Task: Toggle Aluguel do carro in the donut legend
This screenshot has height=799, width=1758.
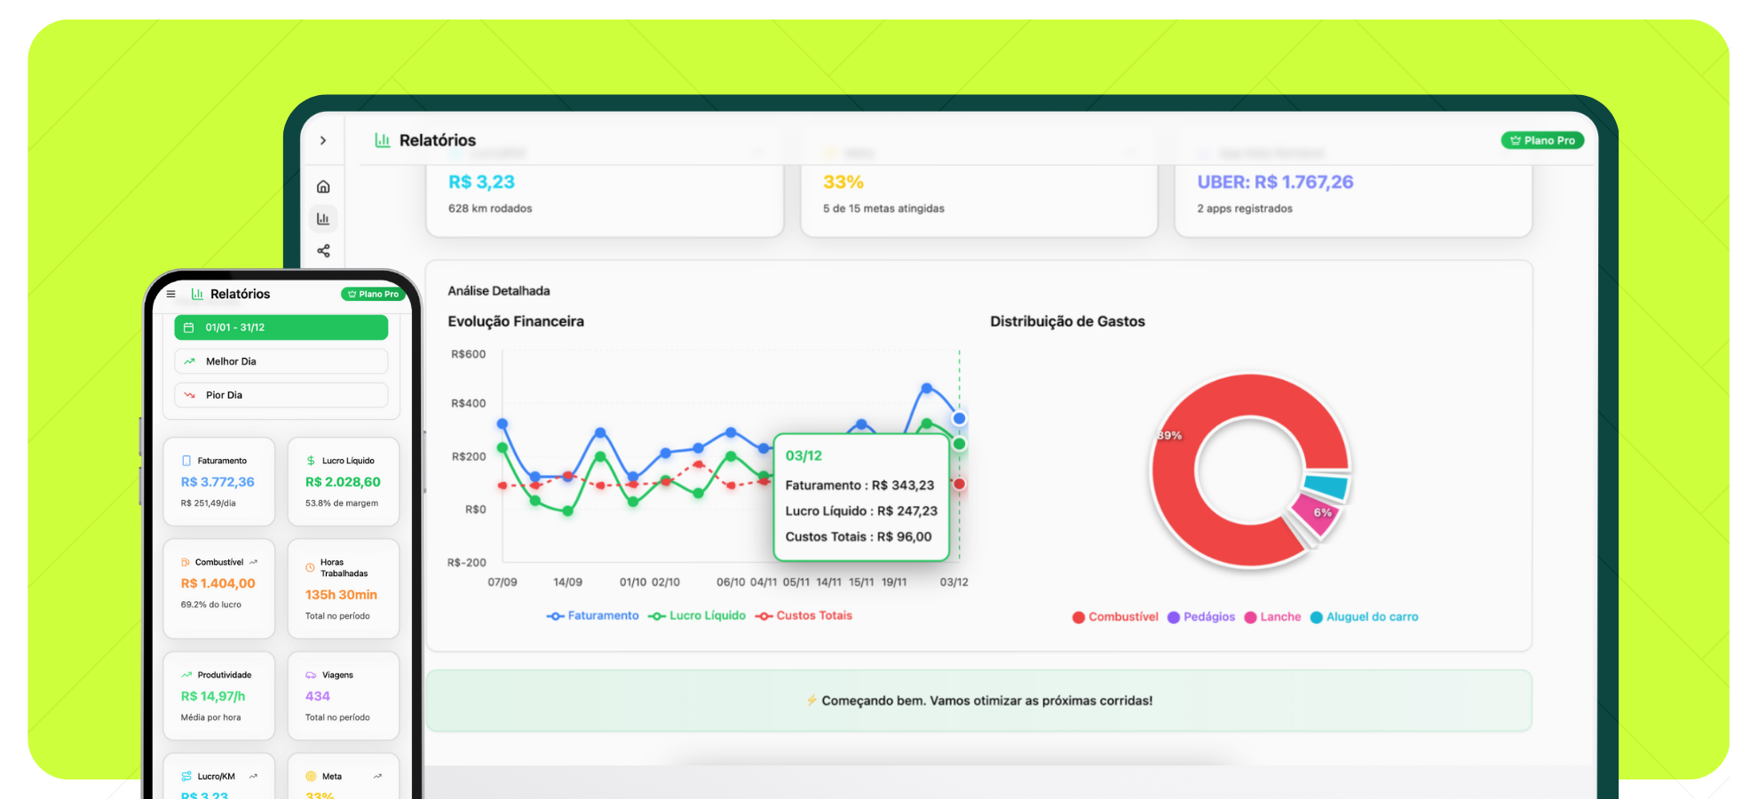Action: tap(1365, 617)
